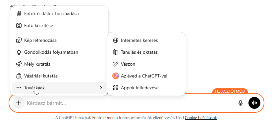Open the Cookie beállítások link
Image resolution: width=272 pixels, height=121 pixels.
coord(201,118)
